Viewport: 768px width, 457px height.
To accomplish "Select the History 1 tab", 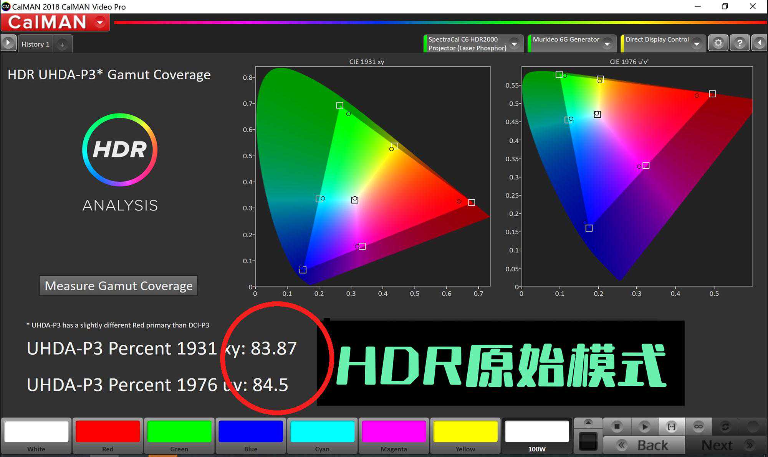I will tap(35, 44).
